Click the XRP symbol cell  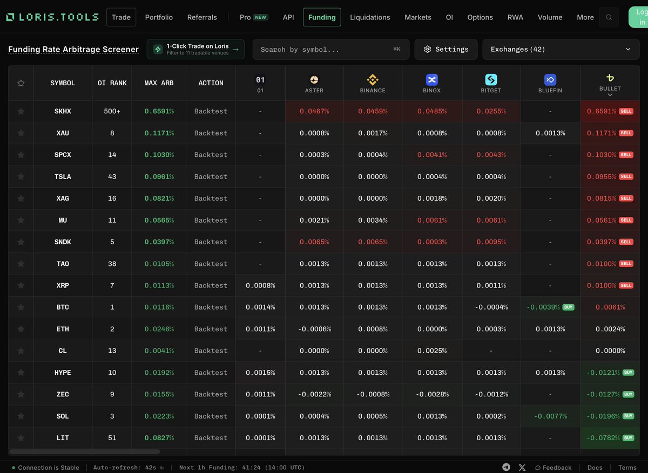click(x=63, y=285)
